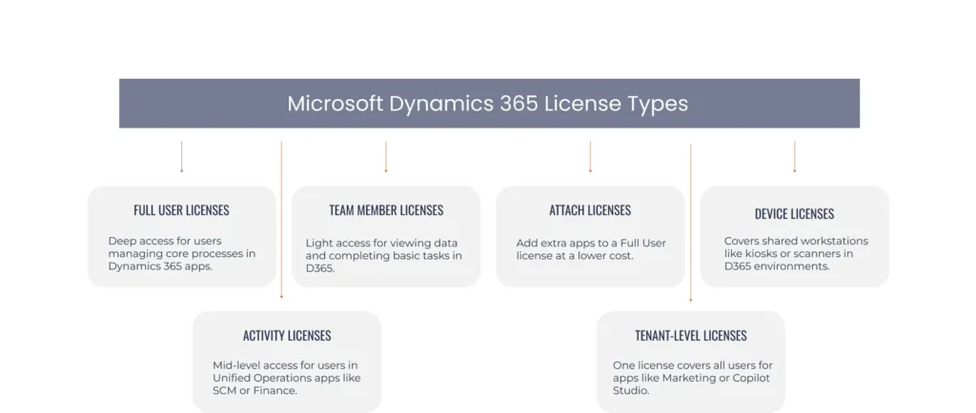Screen dimensions: 976x413
Task: Select the Team Member Licenses heading
Action: 386,210
